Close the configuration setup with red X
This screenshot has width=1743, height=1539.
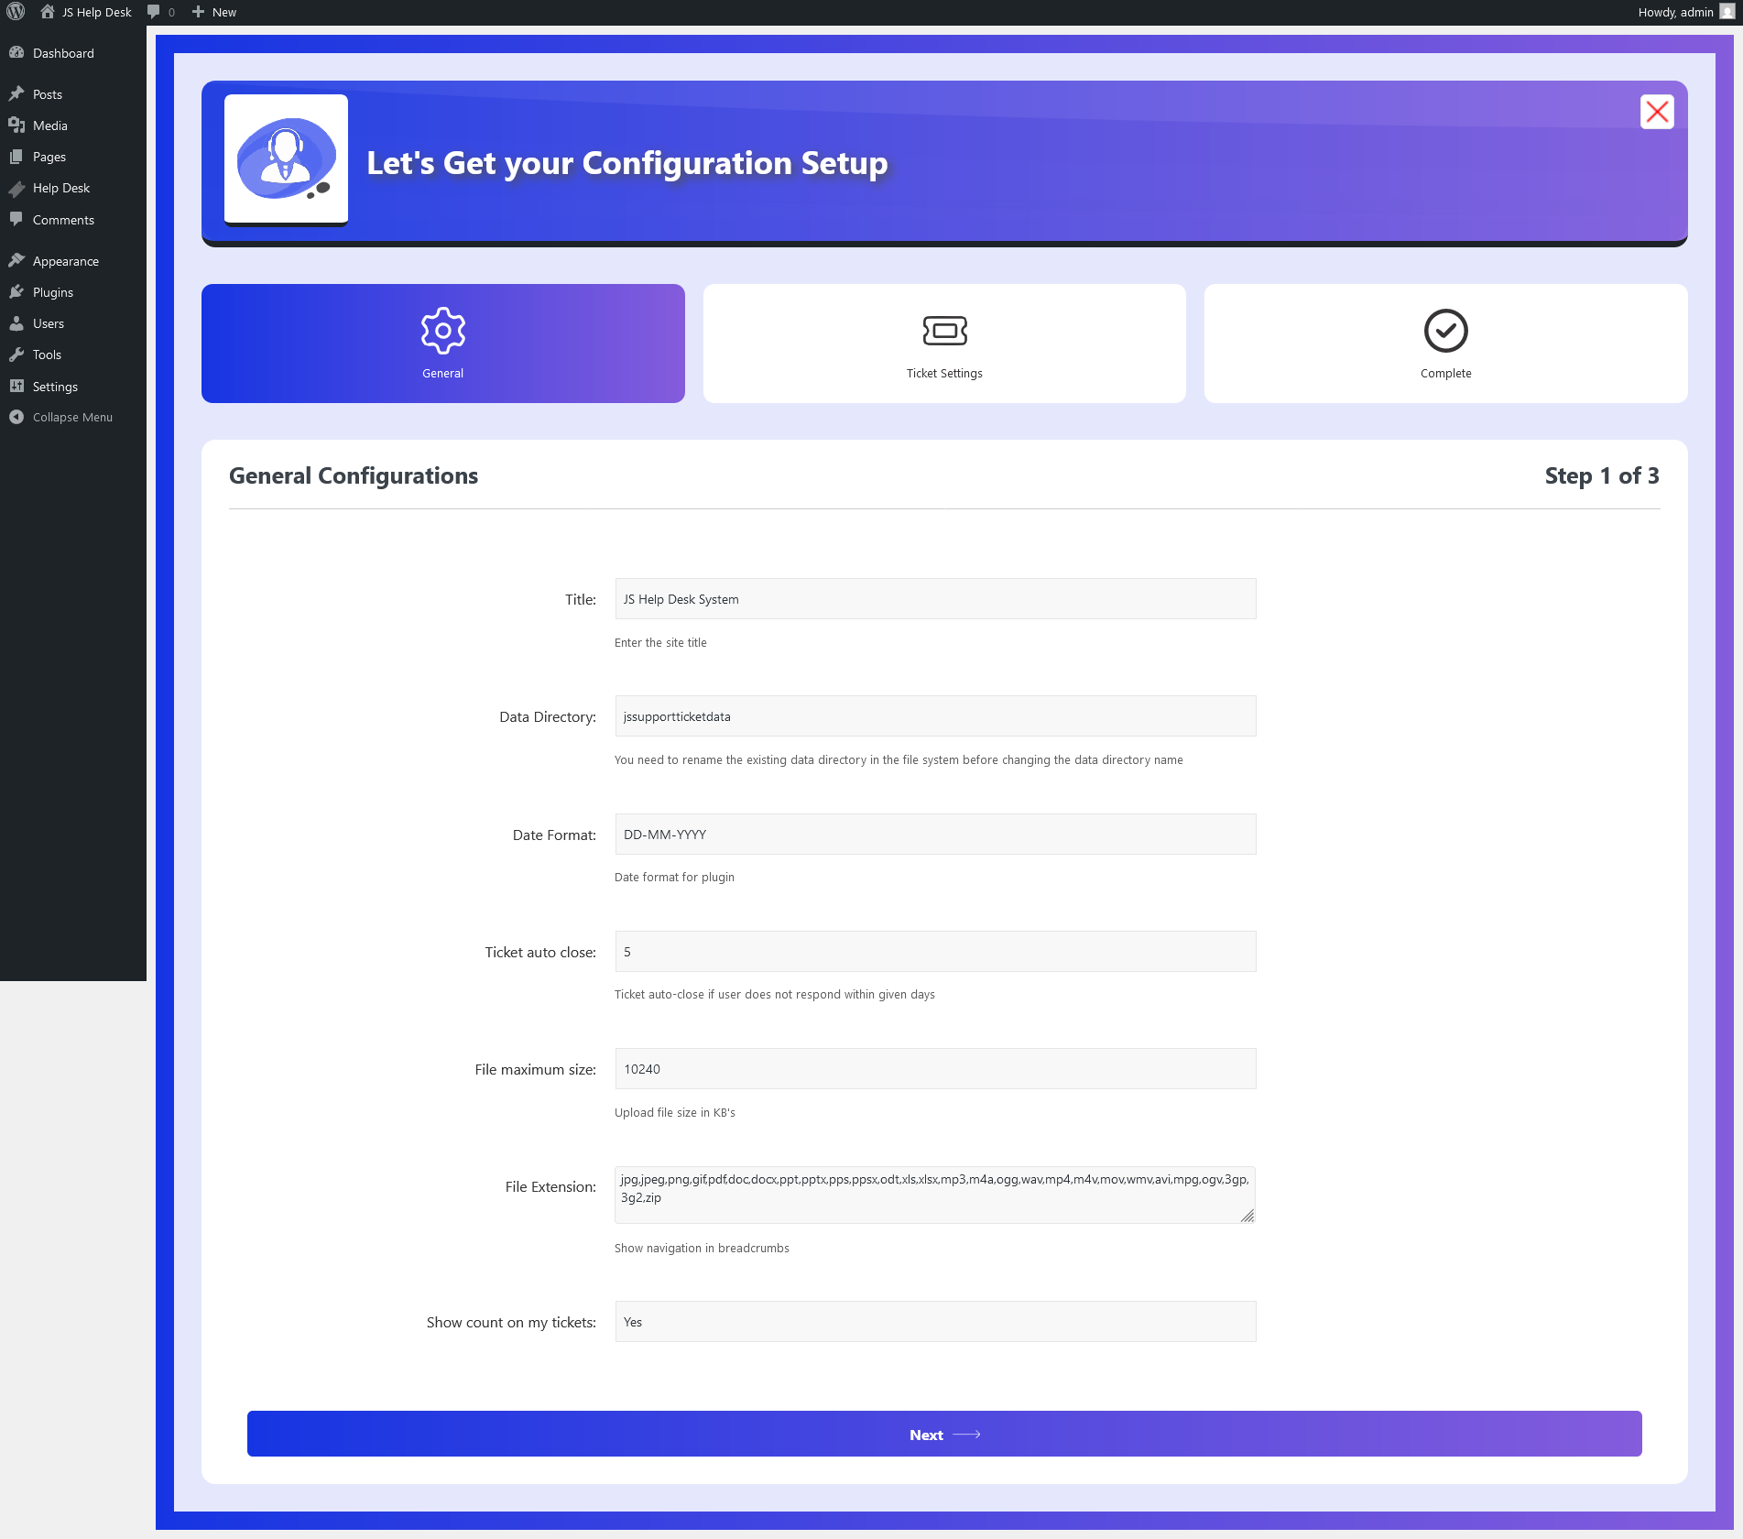[1656, 112]
